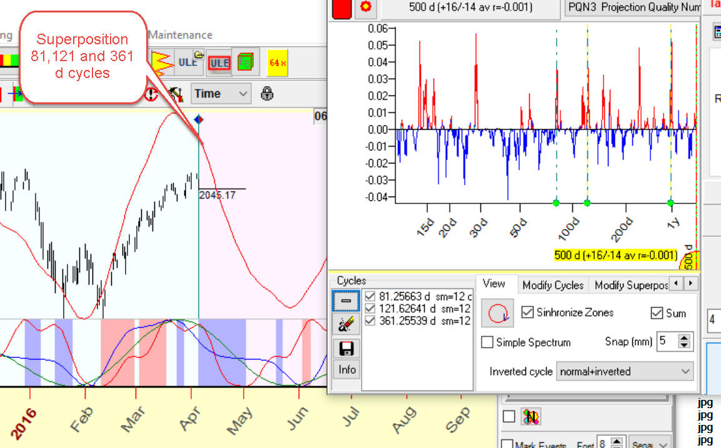The height and width of the screenshot is (448, 721).
Task: Toggle the Sinhronize Zones checkbox
Action: [x=527, y=313]
